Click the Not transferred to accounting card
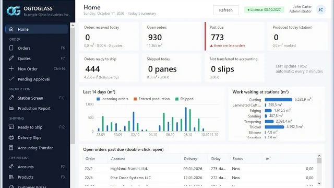Viewport: 334px width, 188px height. tap(234, 68)
